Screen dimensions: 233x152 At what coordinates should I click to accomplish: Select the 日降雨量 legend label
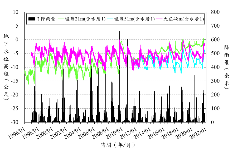(x=46, y=19)
